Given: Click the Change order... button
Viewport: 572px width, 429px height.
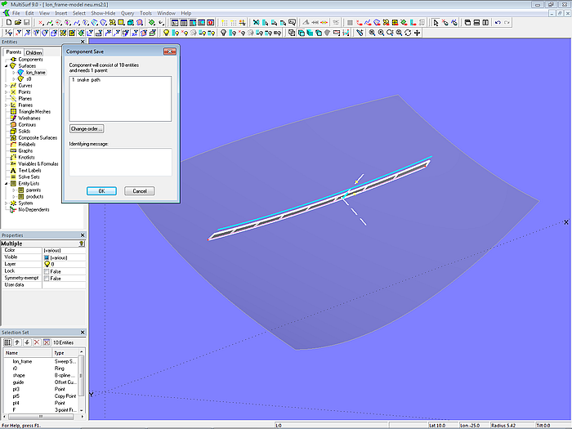Looking at the screenshot, I should pos(87,129).
